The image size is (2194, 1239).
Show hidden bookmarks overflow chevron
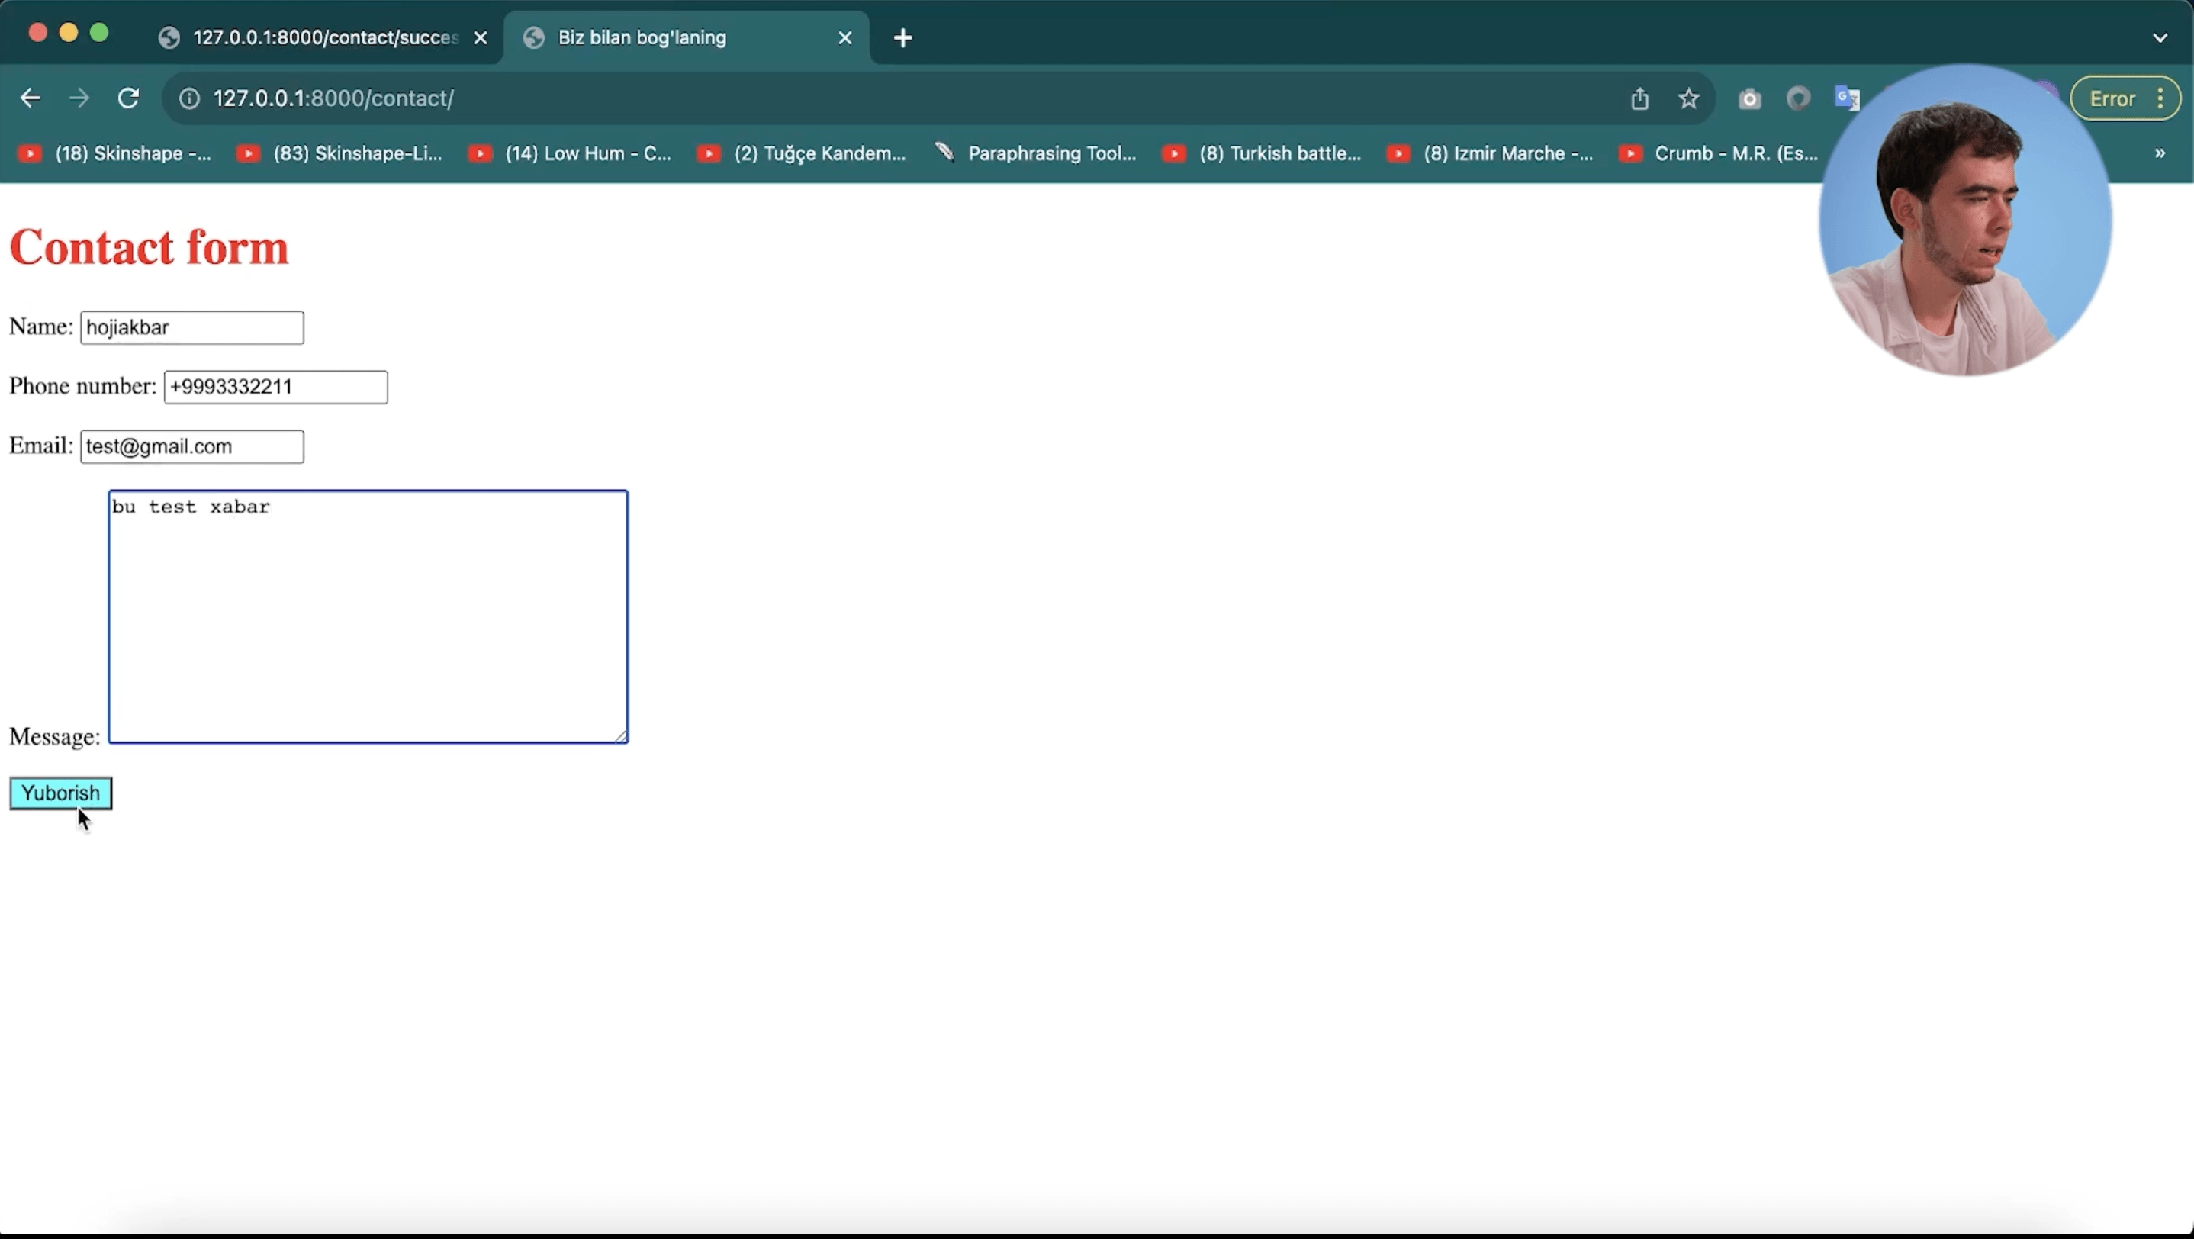click(x=2159, y=153)
